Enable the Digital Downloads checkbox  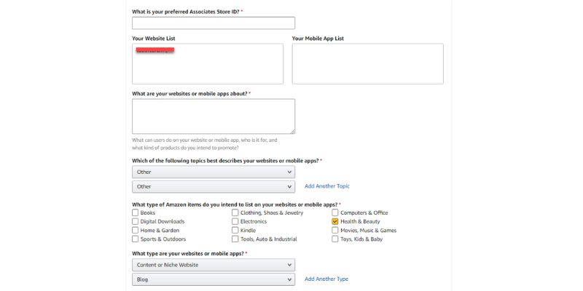[x=136, y=221]
